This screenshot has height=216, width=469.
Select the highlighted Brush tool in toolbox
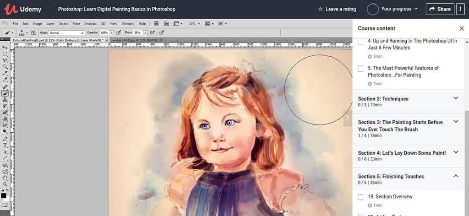5,93
